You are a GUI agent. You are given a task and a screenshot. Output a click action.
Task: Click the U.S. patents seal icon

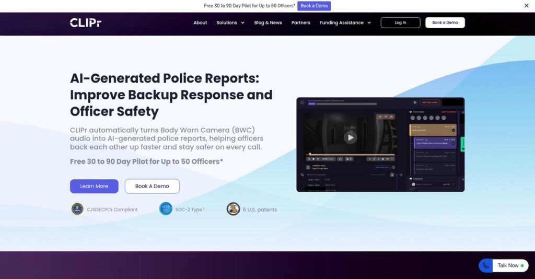click(x=234, y=209)
